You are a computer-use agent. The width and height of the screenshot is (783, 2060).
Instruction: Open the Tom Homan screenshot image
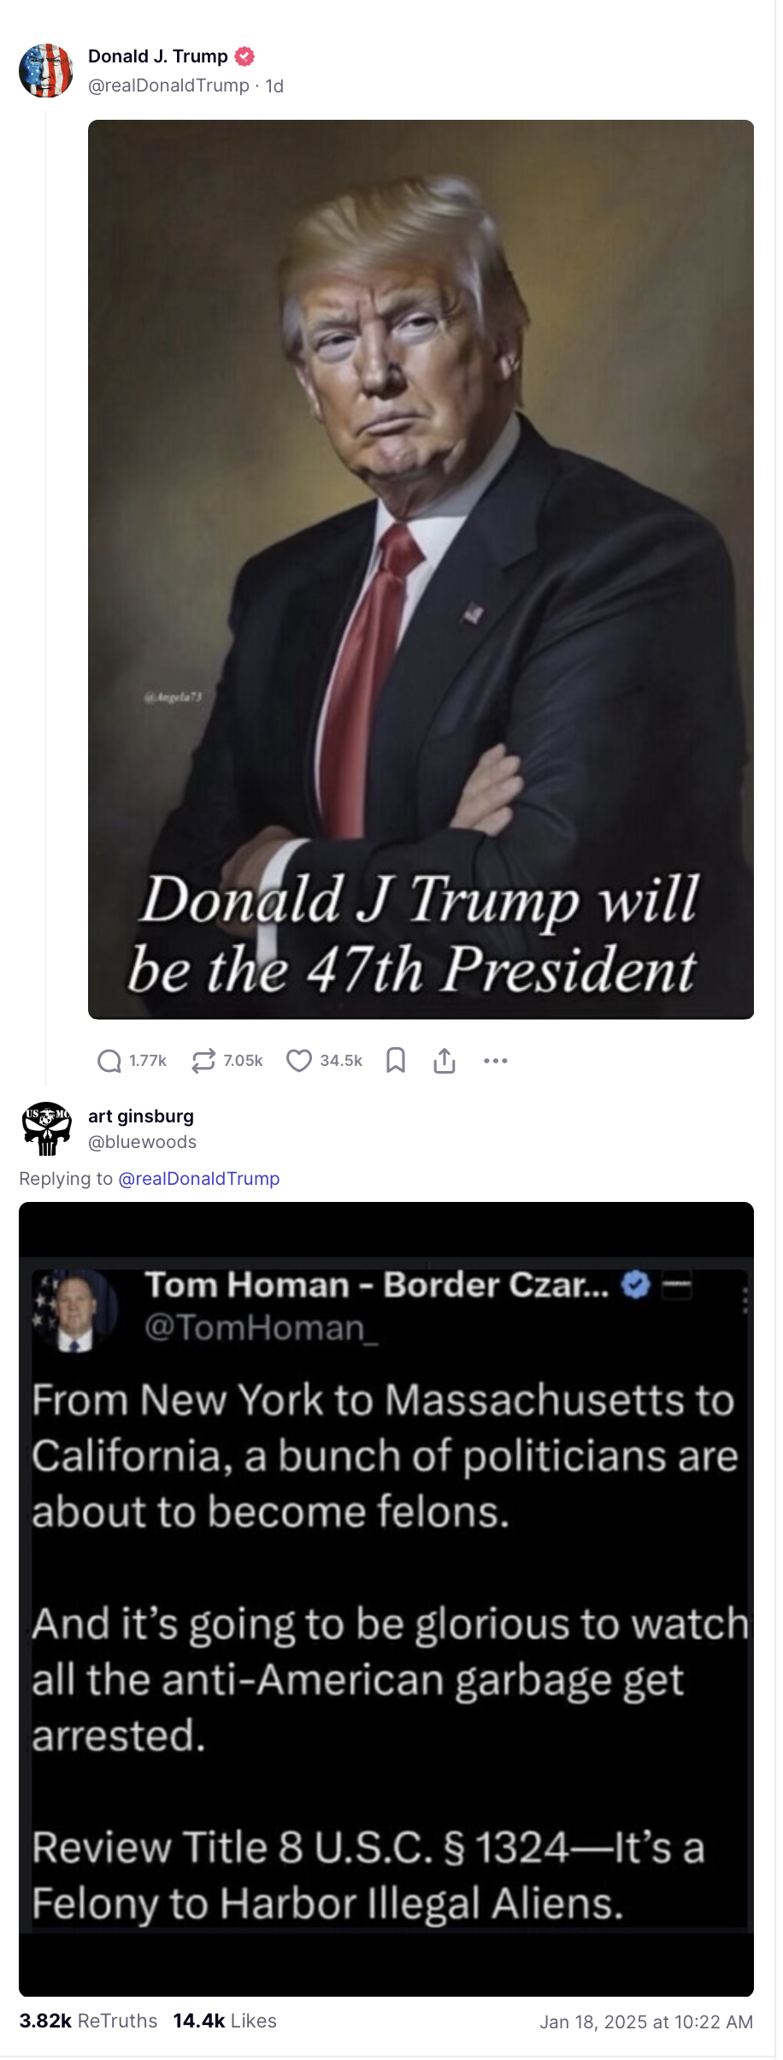click(386, 1600)
